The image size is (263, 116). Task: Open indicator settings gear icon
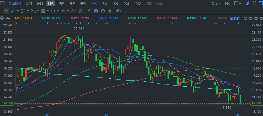click(x=261, y=18)
